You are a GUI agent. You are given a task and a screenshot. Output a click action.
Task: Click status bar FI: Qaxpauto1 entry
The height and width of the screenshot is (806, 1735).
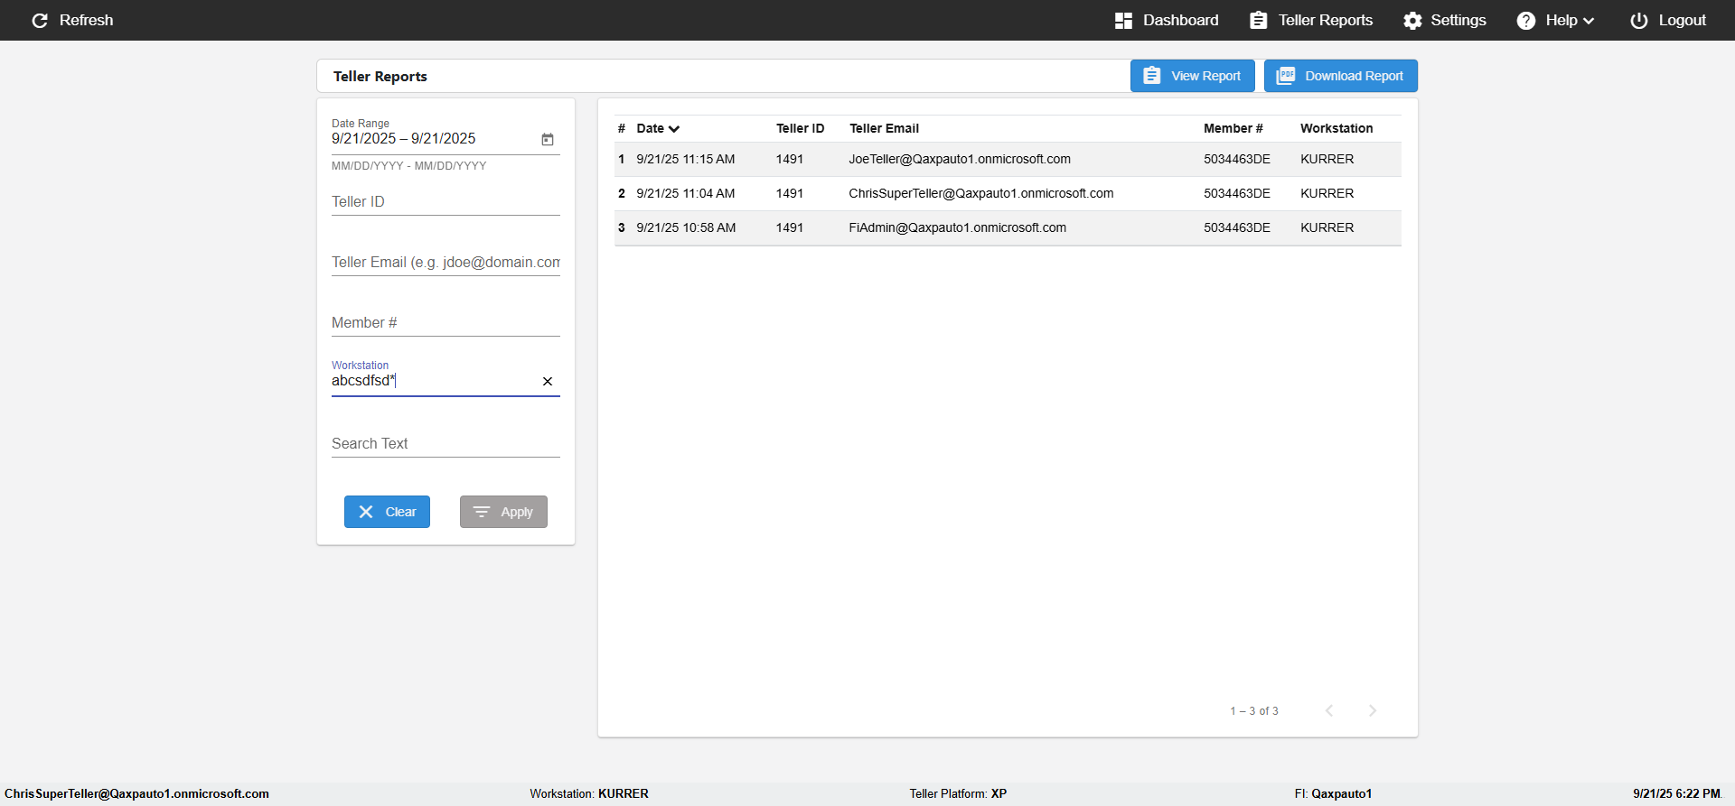click(x=1333, y=793)
